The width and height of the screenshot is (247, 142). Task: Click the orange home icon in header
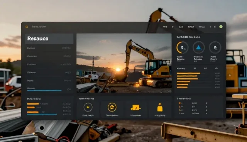(x=27, y=27)
